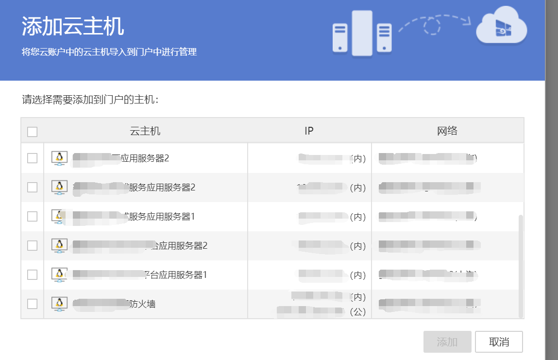Image resolution: width=558 pixels, height=360 pixels.
Task: Click the cloud icon in header banner
Action: pyautogui.click(x=501, y=25)
